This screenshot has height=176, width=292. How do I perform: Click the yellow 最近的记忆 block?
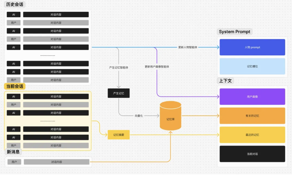pyautogui.click(x=252, y=135)
